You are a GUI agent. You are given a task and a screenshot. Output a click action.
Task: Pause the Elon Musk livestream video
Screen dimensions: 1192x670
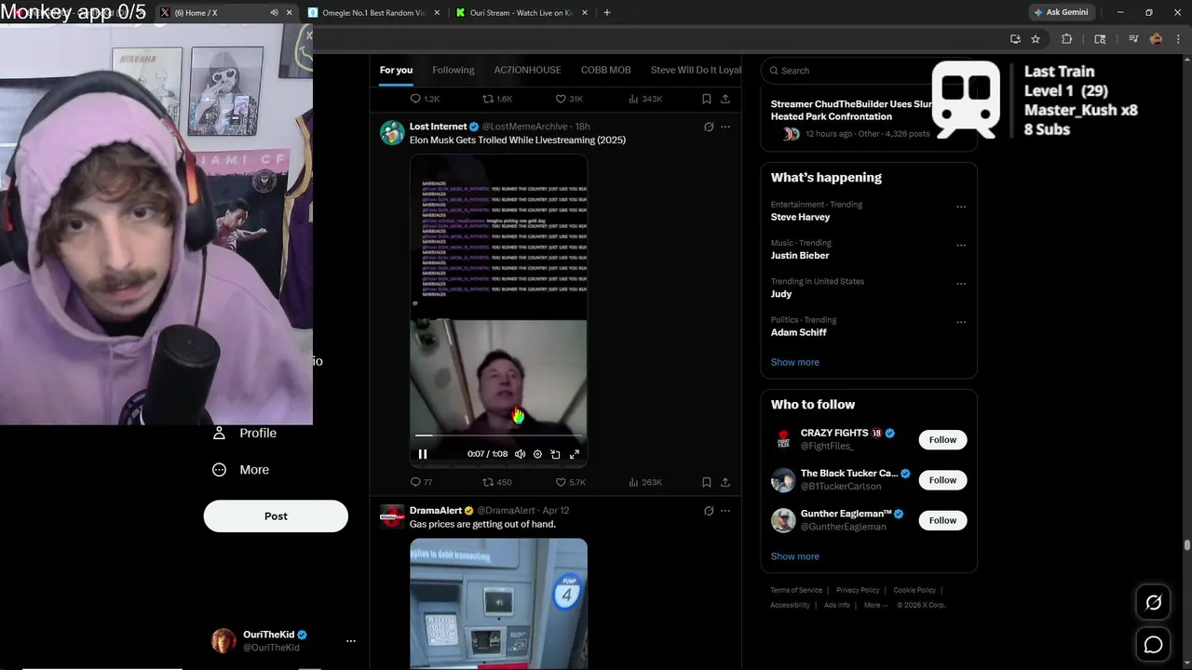point(423,454)
